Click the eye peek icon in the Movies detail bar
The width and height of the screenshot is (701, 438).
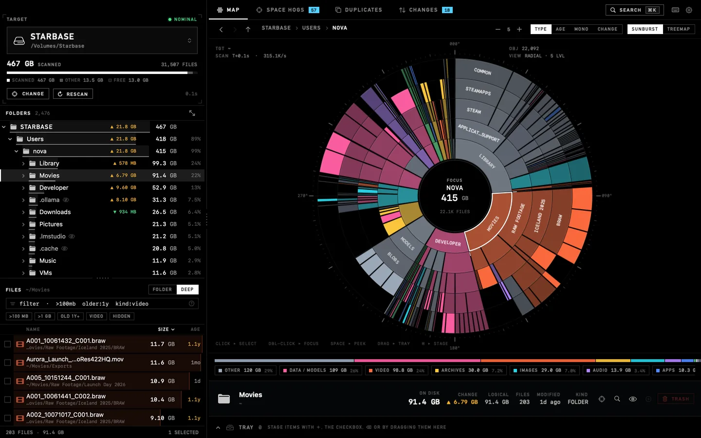(x=633, y=399)
